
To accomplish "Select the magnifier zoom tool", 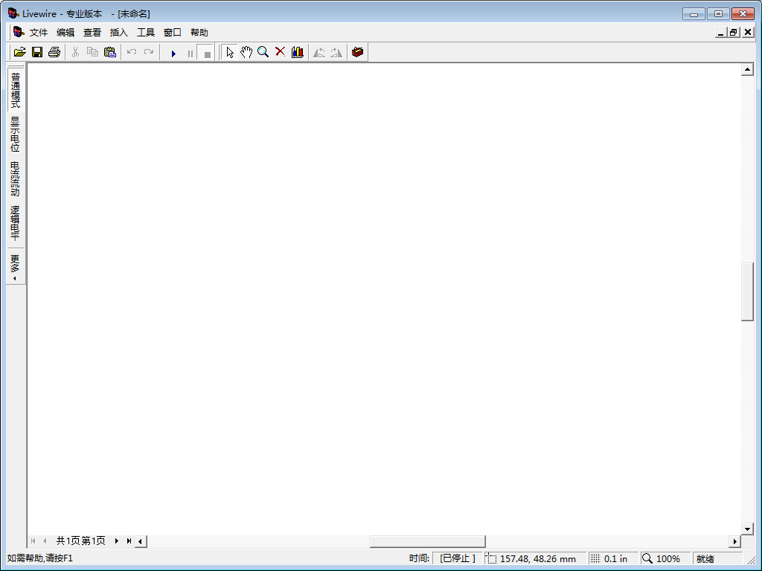I will point(263,52).
